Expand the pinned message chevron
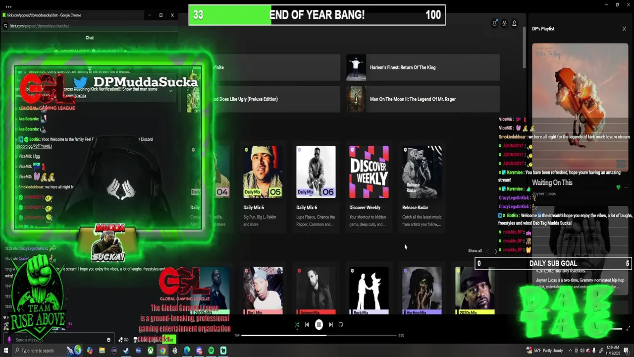Viewport: 634px width, 357px height. pos(171,91)
